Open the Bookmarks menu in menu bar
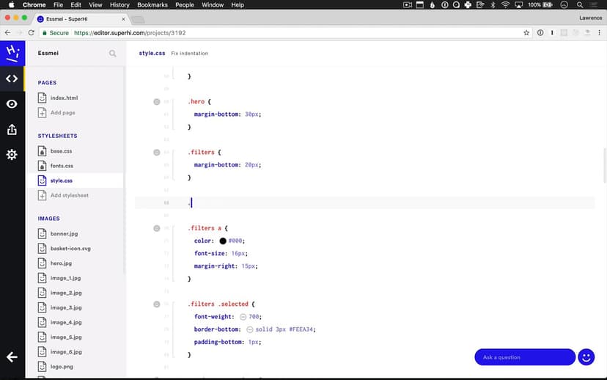607x380 pixels. [x=152, y=5]
